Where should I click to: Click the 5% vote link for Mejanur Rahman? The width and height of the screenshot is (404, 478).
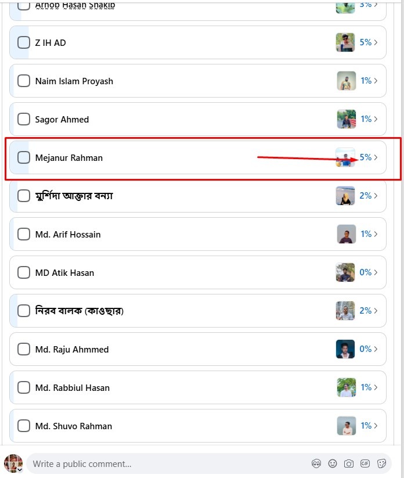tap(365, 157)
